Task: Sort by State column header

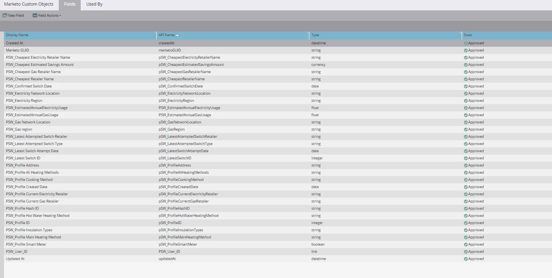Action: click(x=507, y=35)
